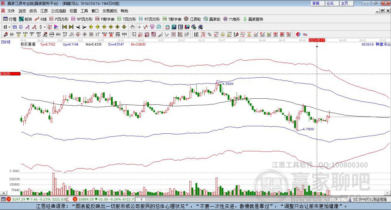Toggle the crosshair cursor tool
Screen dimensions: 391x210
[x=139, y=27]
